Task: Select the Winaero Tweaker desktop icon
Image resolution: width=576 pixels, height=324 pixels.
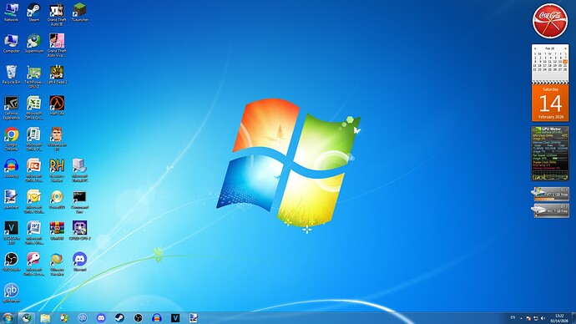Action: tap(57, 264)
